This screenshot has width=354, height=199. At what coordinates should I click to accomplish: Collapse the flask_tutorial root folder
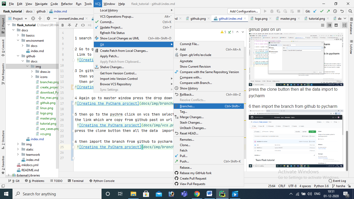[x=9, y=25]
